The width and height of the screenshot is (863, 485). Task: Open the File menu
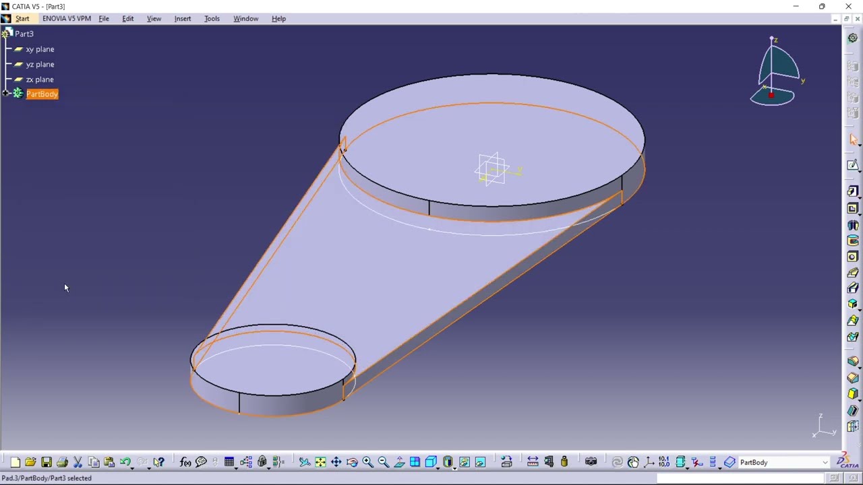pyautogui.click(x=104, y=19)
